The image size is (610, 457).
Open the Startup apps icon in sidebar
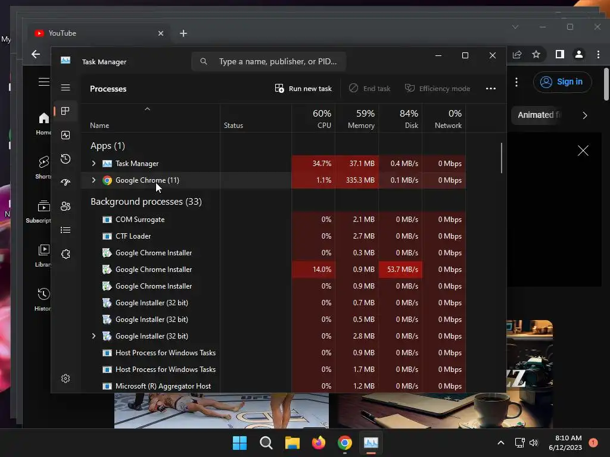point(66,182)
